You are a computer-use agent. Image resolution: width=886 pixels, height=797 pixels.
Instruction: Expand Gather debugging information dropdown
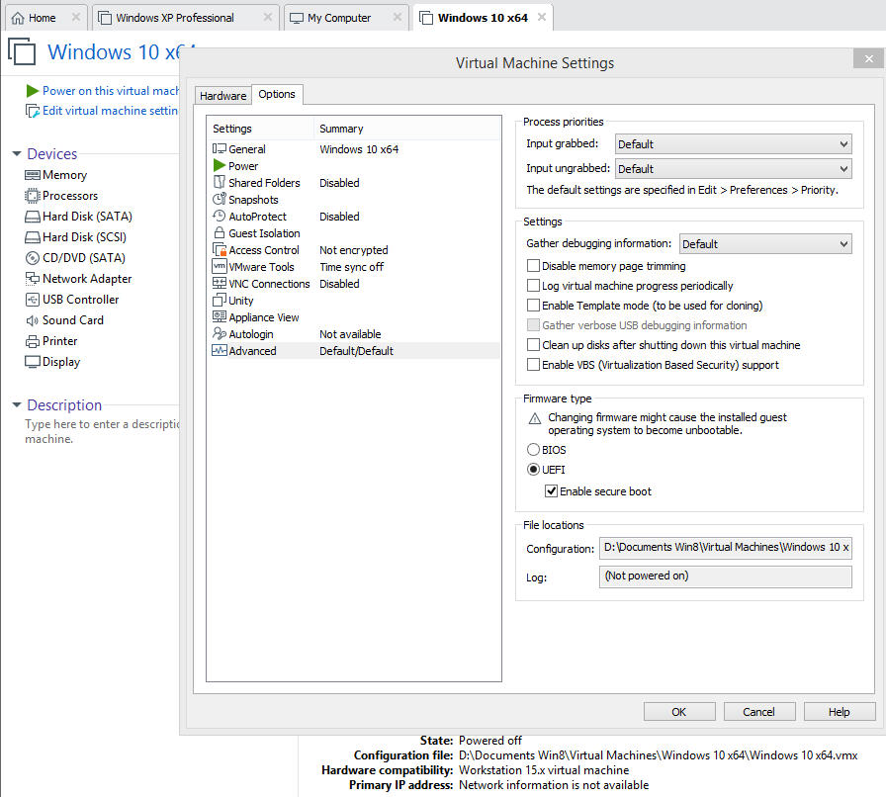[x=764, y=244]
